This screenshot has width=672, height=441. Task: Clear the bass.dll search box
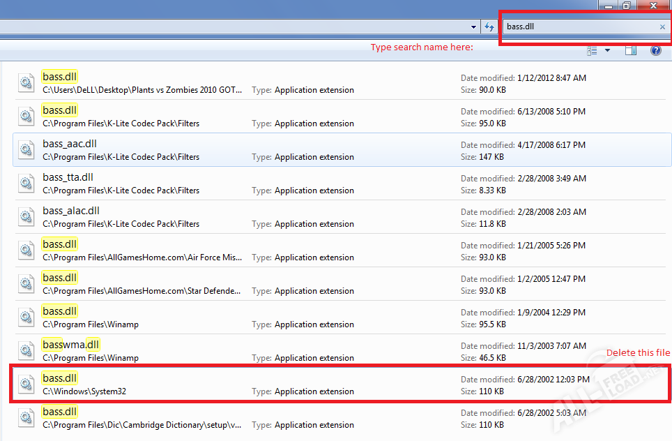tap(662, 27)
